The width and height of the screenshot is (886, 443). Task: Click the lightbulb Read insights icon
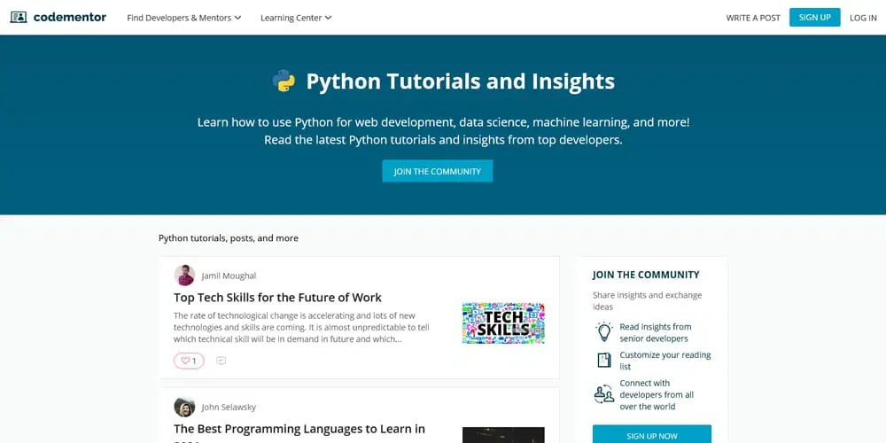click(604, 331)
